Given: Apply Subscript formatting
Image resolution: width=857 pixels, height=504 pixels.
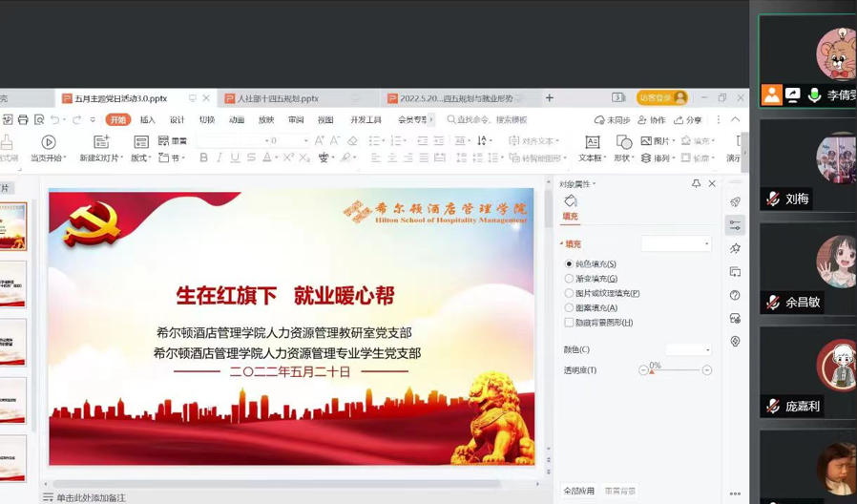Looking at the screenshot, I should [304, 158].
